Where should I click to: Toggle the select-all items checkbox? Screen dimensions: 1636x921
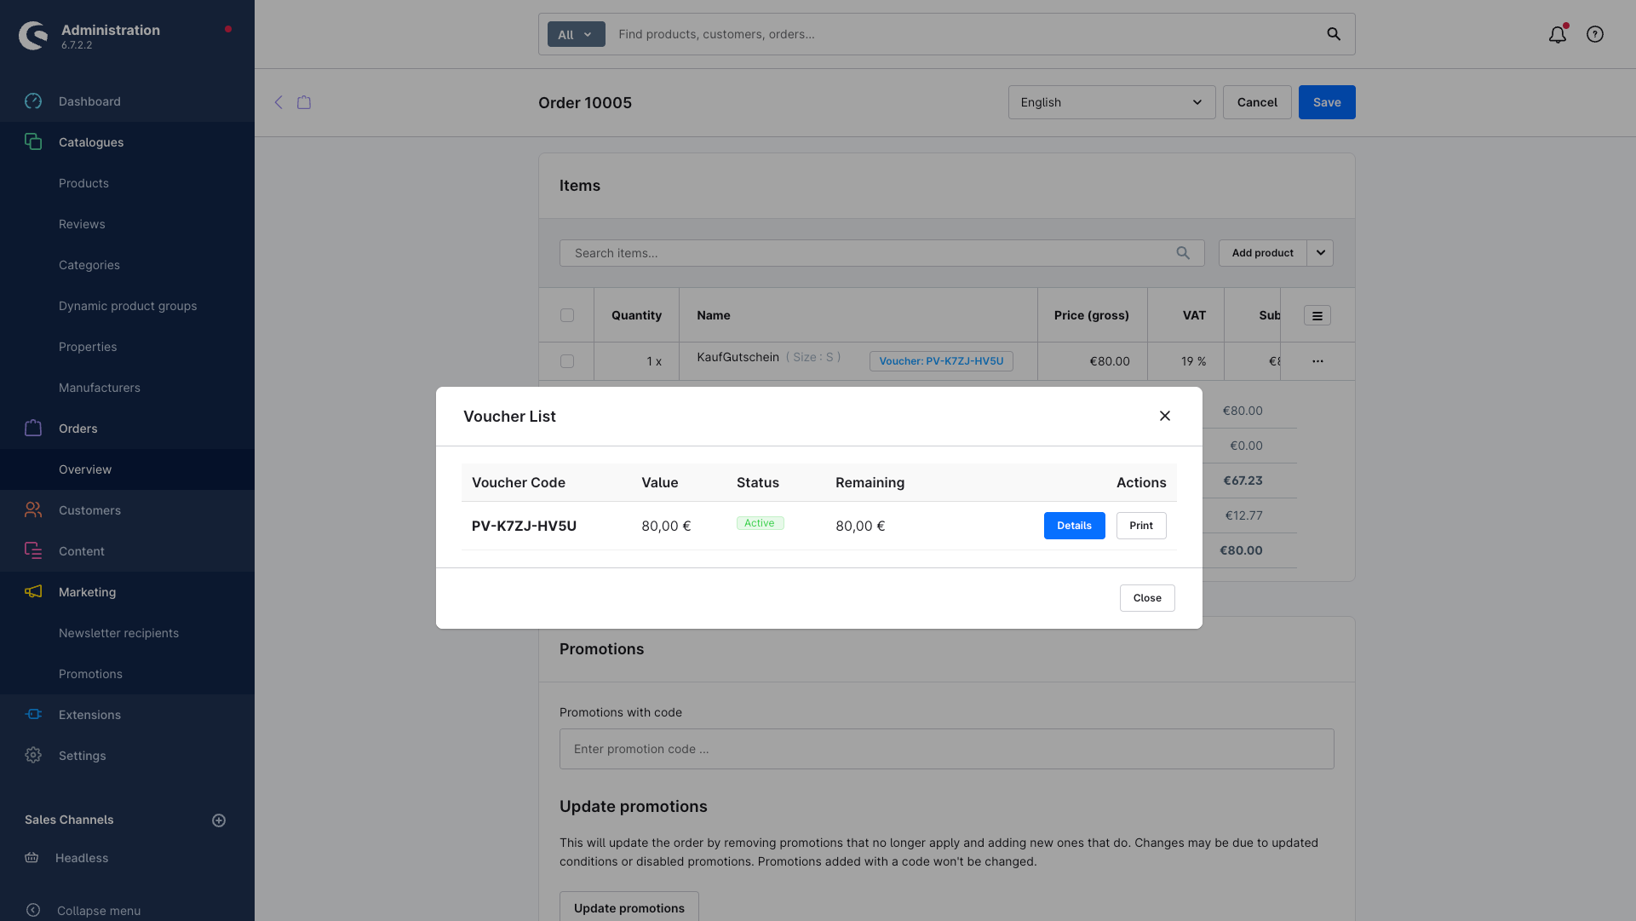click(567, 315)
